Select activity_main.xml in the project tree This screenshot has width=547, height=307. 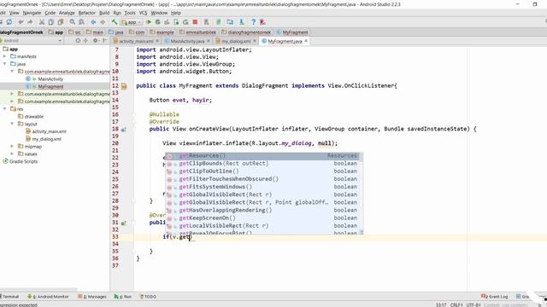coord(50,131)
